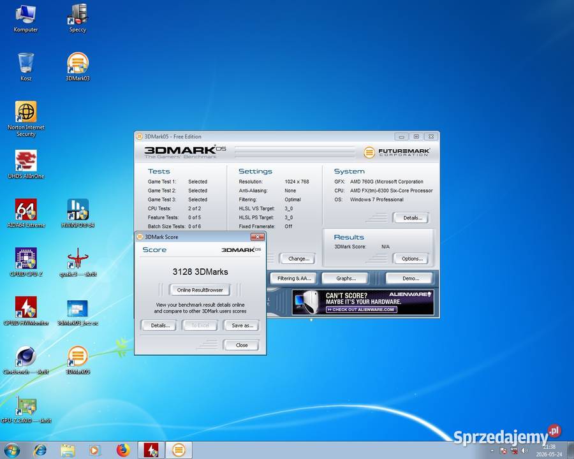574x459 pixels.
Task: Open score Details in 3DMark Score dialog
Action: point(160,325)
